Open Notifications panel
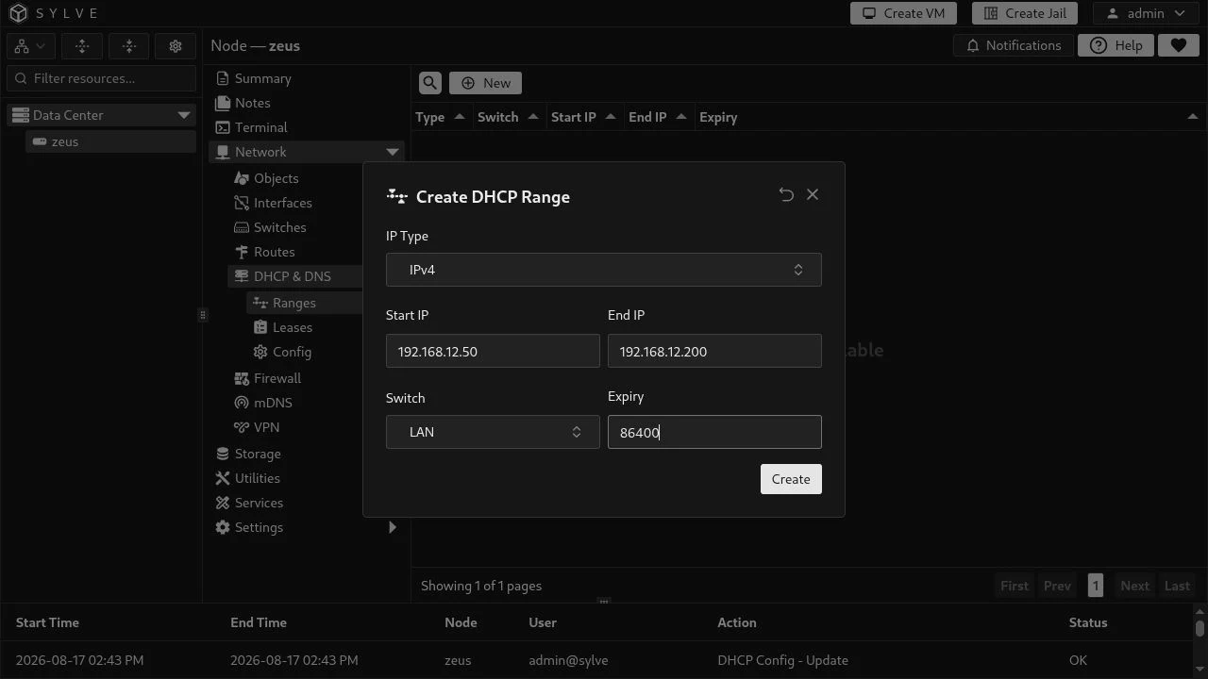Viewport: 1208px width, 679px height. click(x=1014, y=45)
